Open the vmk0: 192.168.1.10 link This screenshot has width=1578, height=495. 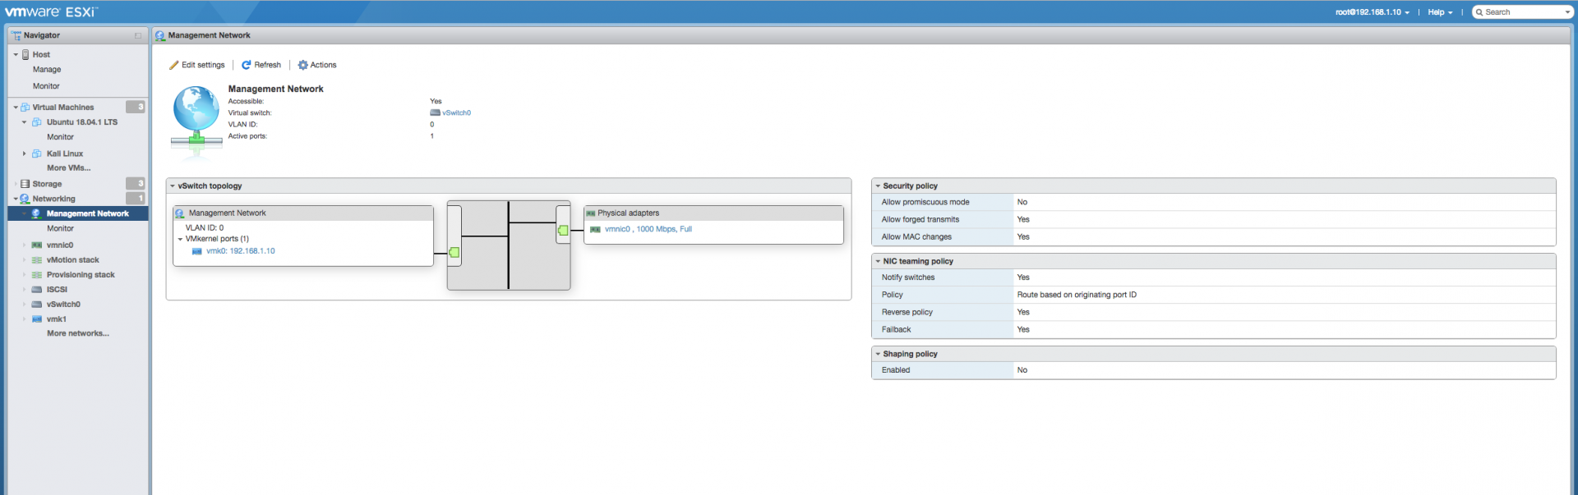[241, 251]
